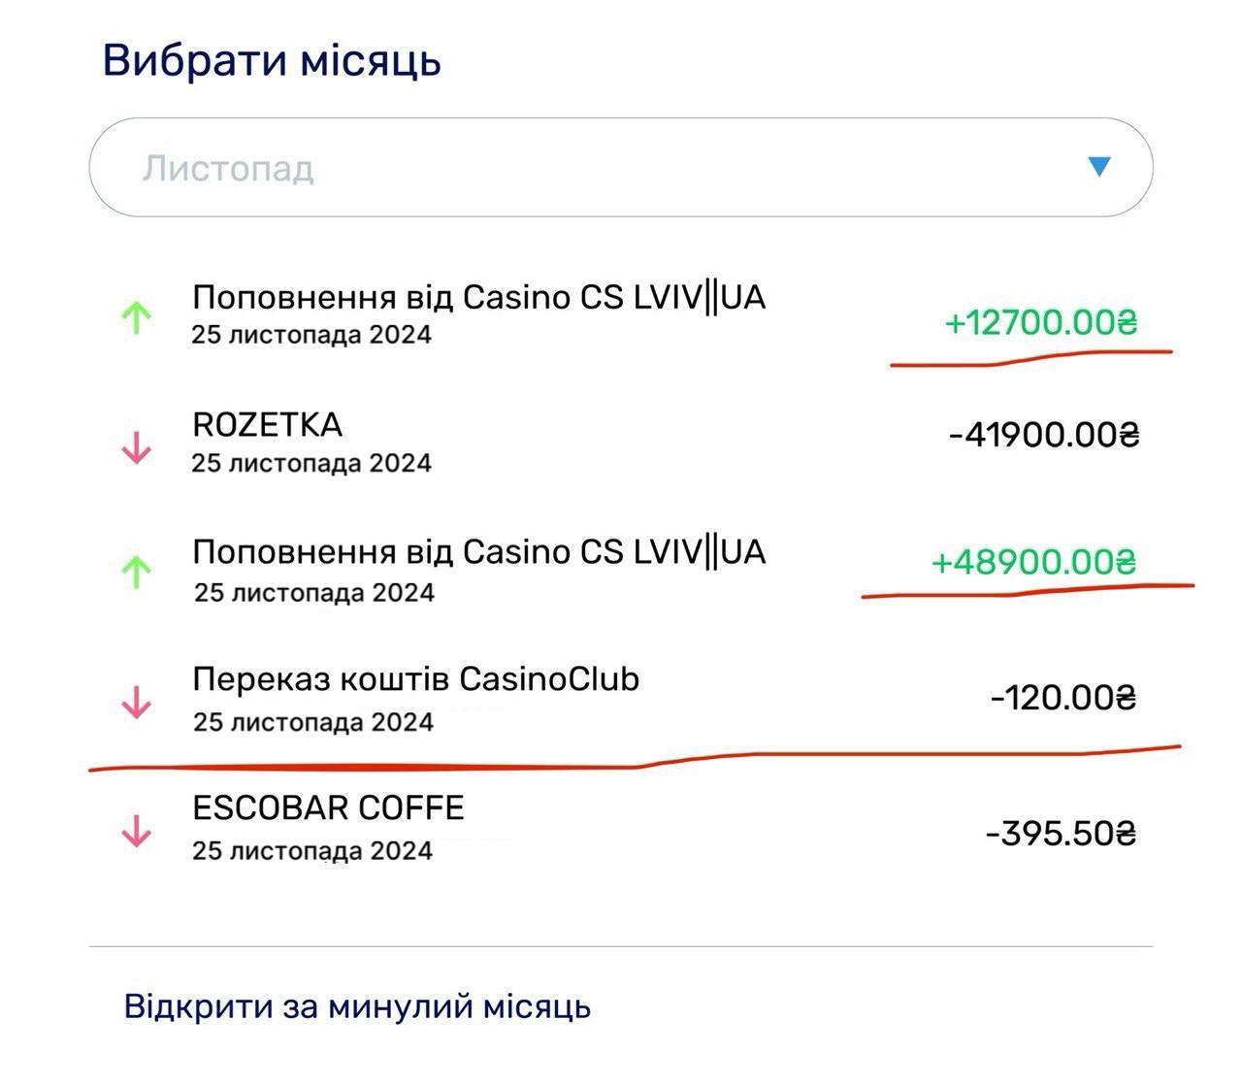1242x1086 pixels.
Task: Expand the month selector via the blue triangle
Action: pyautogui.click(x=1098, y=167)
